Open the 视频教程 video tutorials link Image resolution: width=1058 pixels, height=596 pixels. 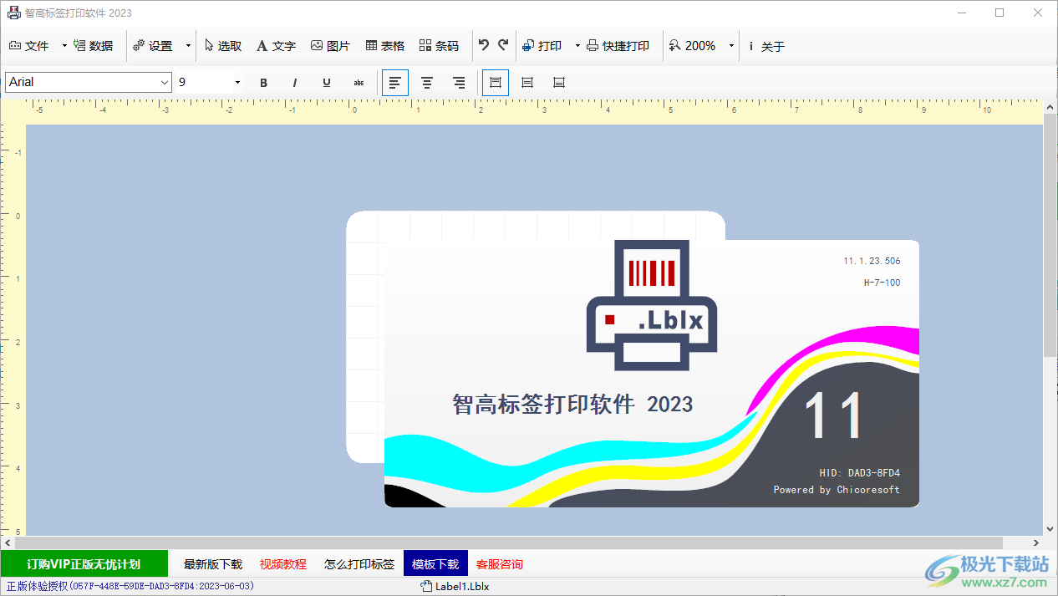pos(283,563)
